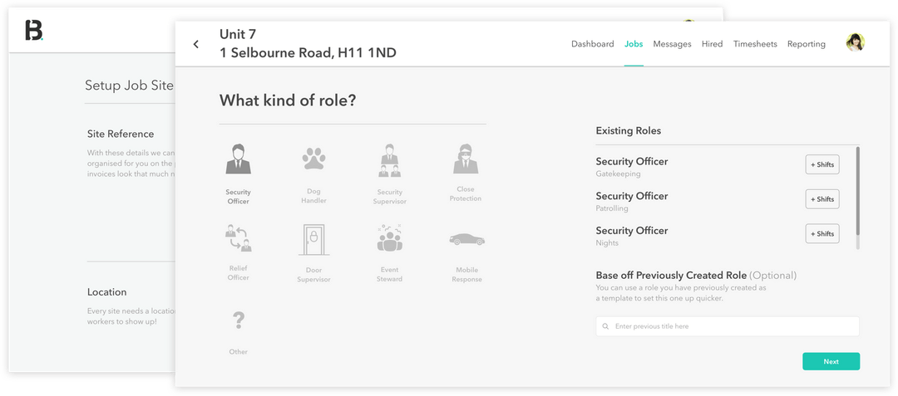Go to the Reporting tab

pos(806,44)
